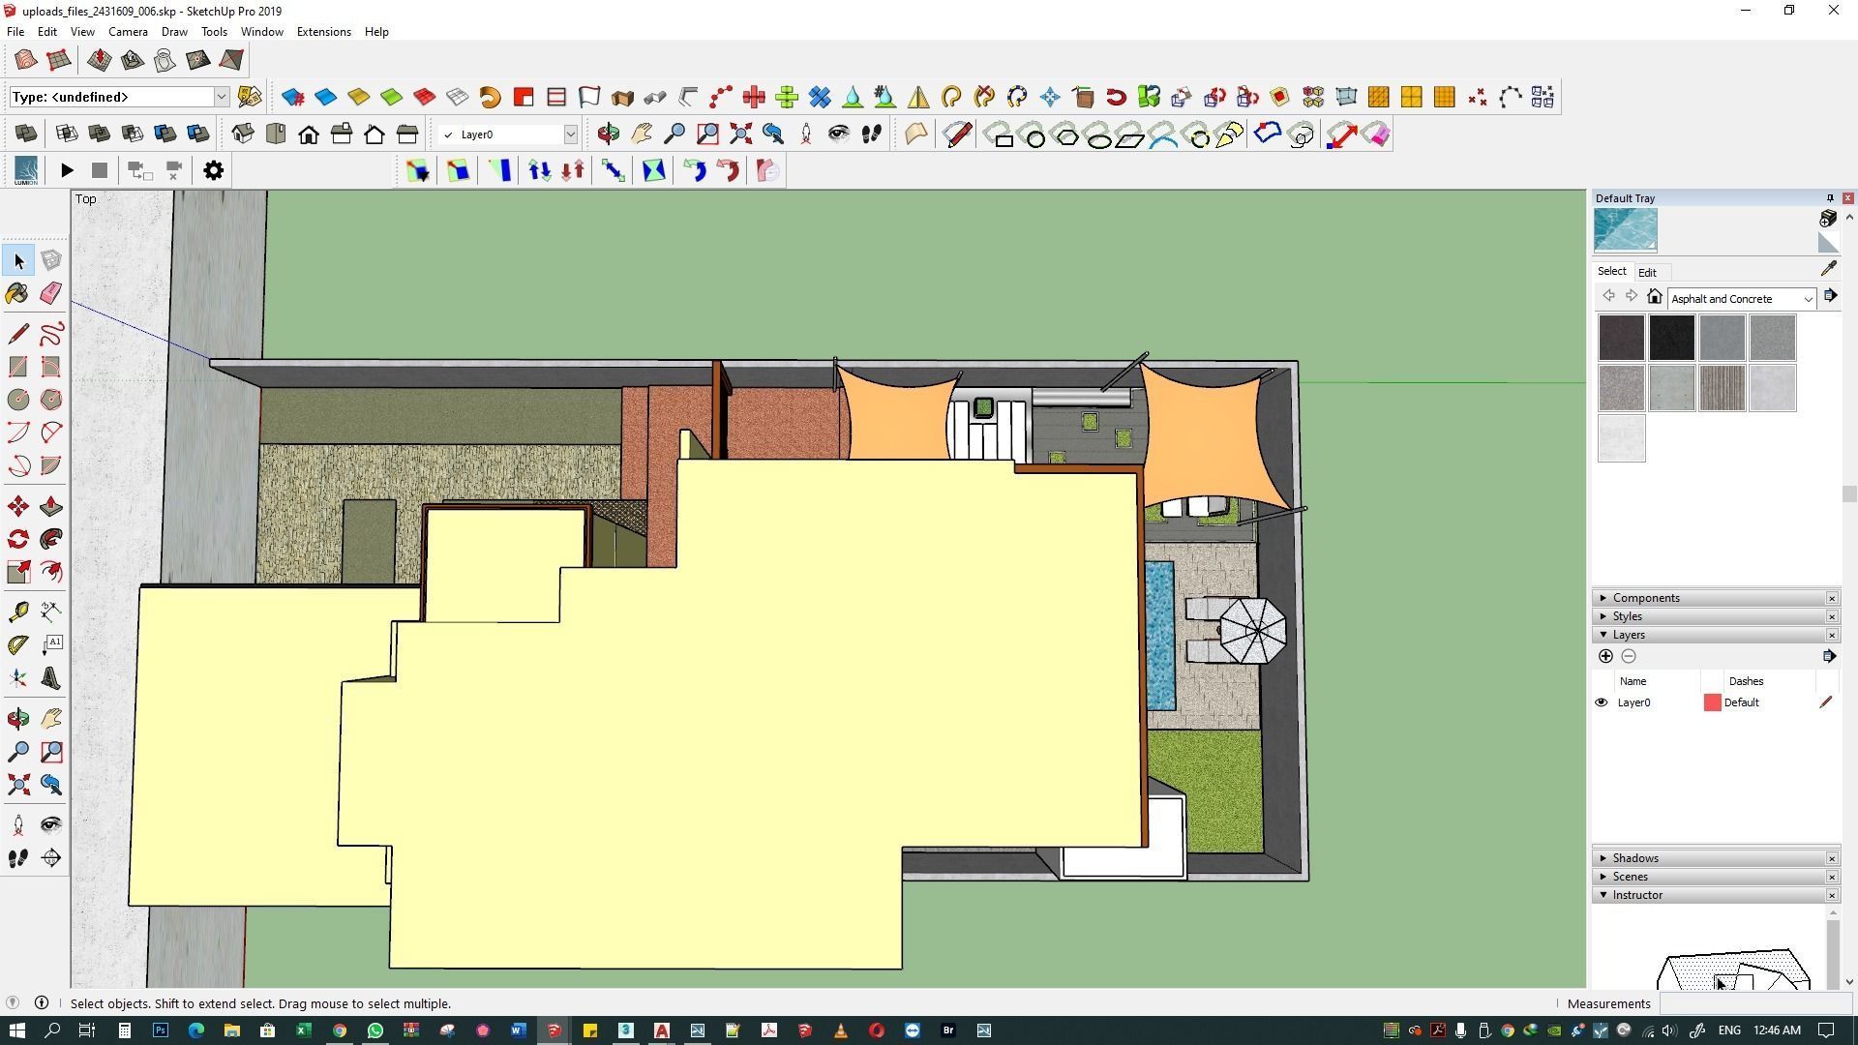Select the Eraser tool
Viewport: 1858px width, 1045px height.
pyautogui.click(x=51, y=294)
